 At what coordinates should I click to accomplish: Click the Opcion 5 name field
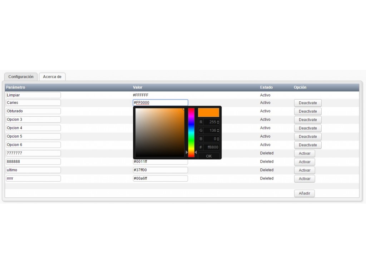point(33,136)
